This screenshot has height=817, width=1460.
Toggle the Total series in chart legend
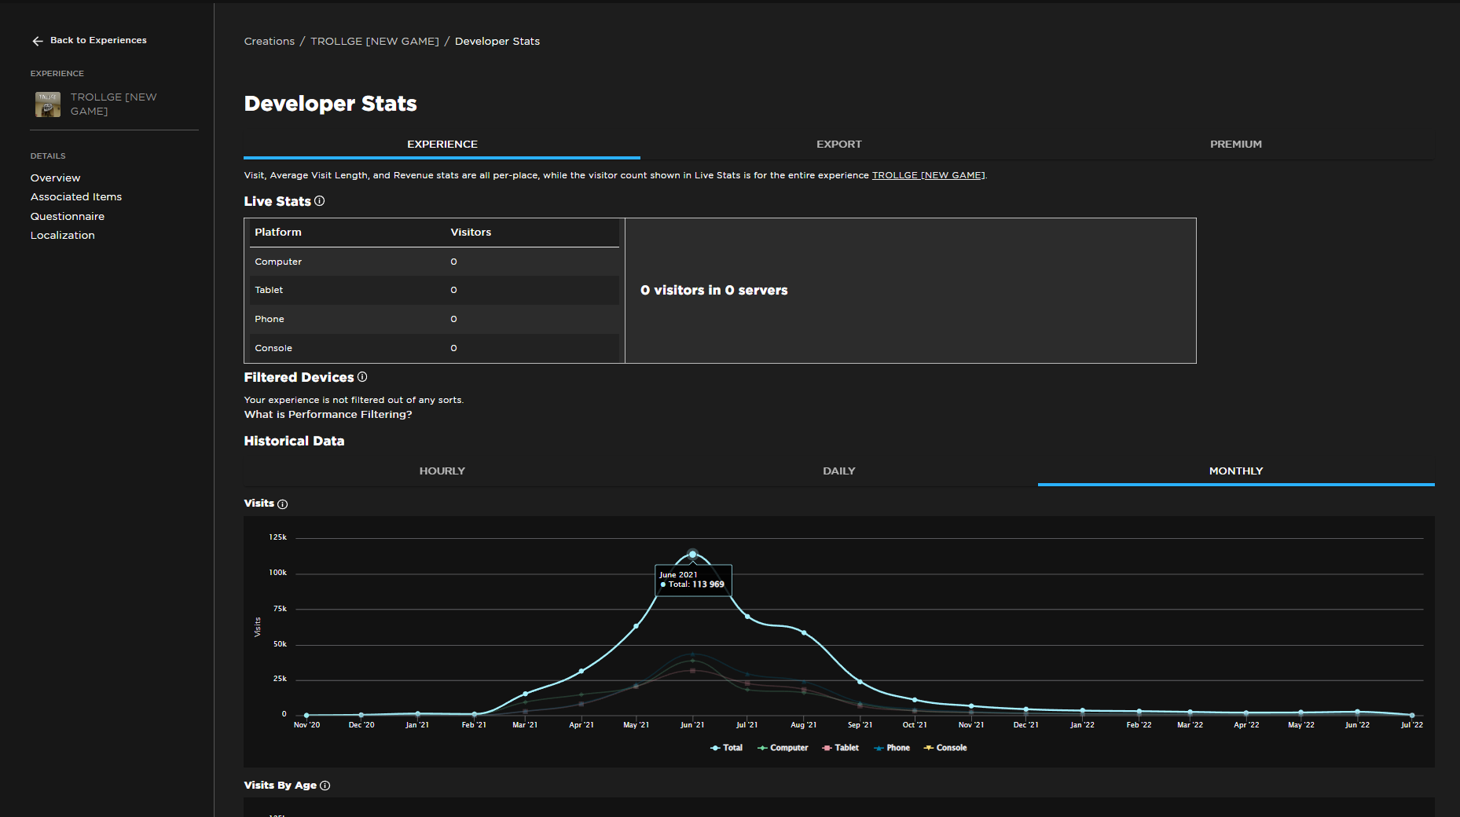pyautogui.click(x=726, y=748)
